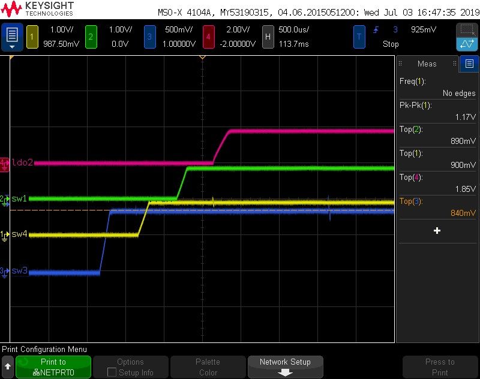Select channel 3 blue badge
480x379 pixels.
(x=149, y=37)
